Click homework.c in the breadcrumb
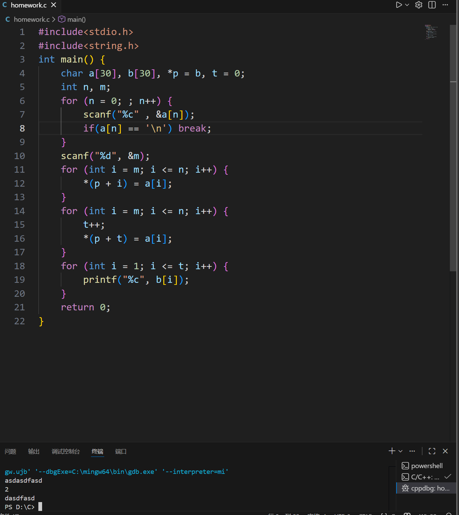459x515 pixels. [x=32, y=20]
